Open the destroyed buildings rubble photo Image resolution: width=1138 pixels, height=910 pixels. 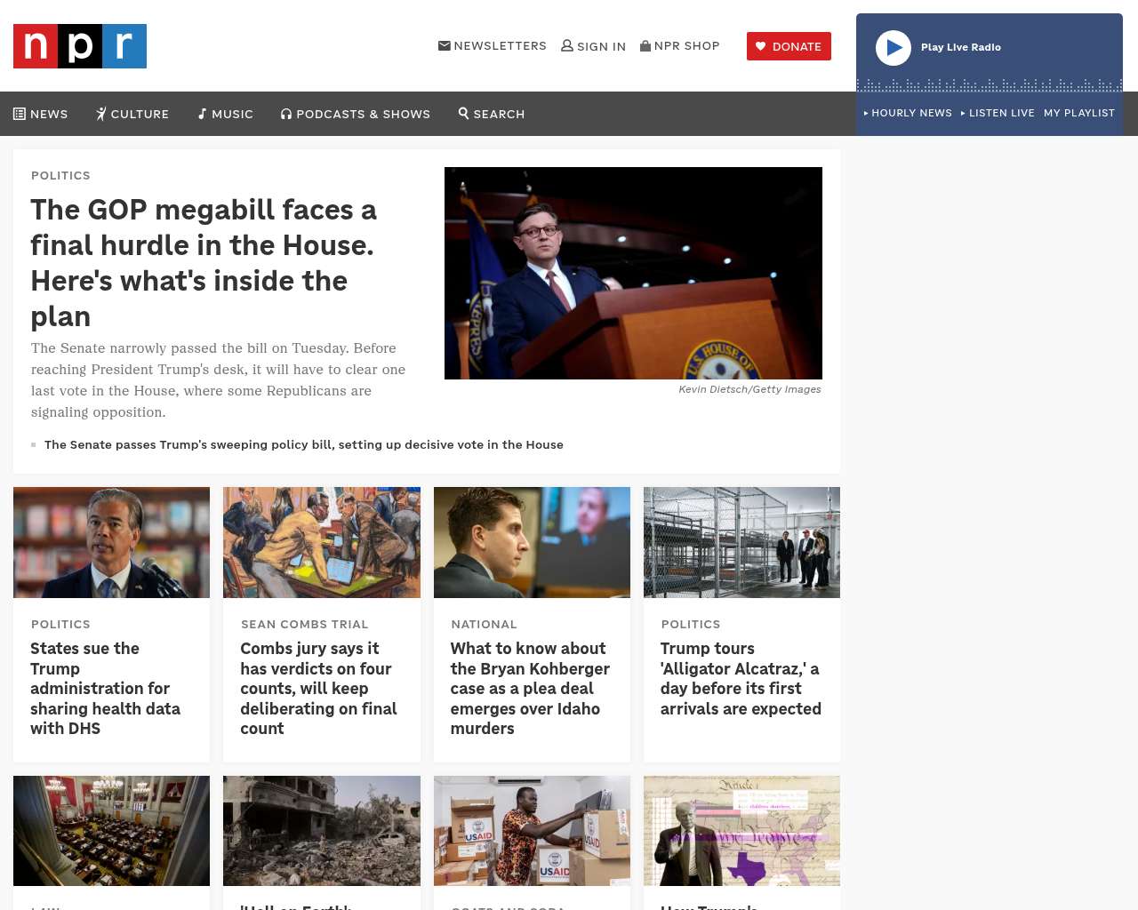pyautogui.click(x=322, y=831)
